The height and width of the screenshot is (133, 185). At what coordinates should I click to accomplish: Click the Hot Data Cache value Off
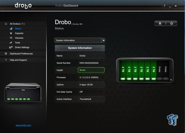(91, 92)
